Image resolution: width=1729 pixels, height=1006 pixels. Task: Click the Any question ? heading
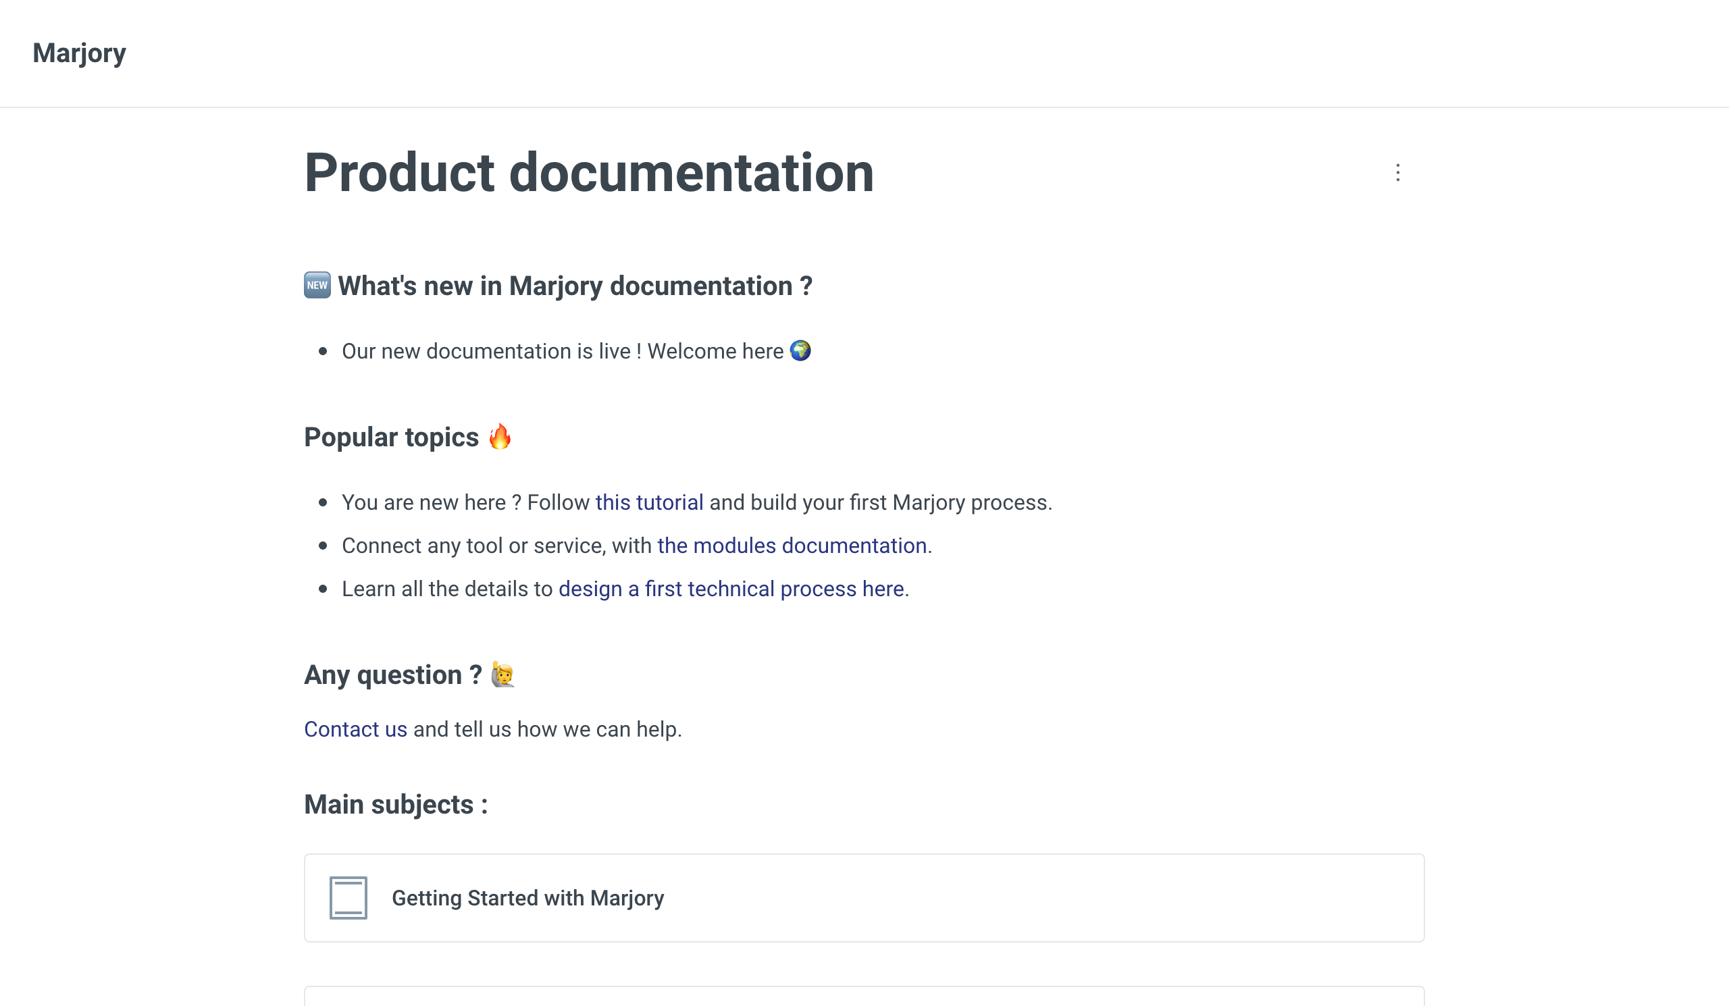[x=392, y=674]
